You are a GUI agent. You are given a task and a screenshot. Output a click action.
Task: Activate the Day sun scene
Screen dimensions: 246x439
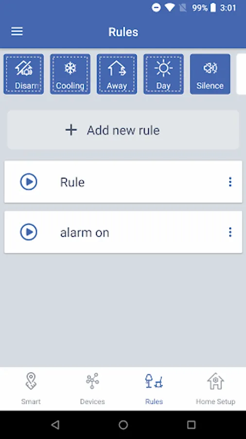click(x=163, y=74)
